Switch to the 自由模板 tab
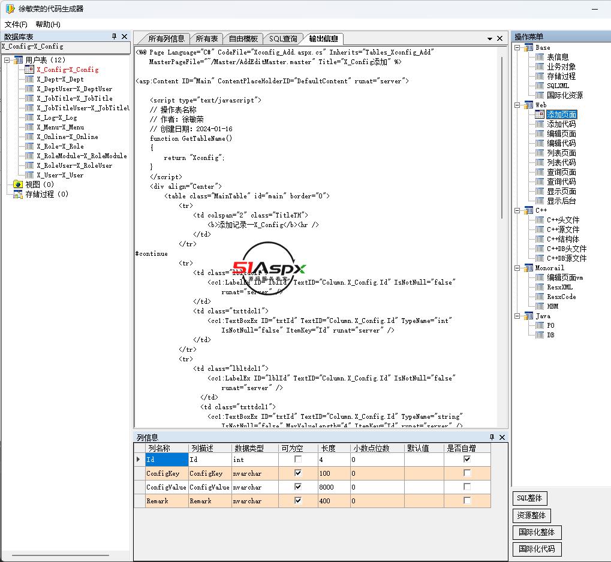The width and height of the screenshot is (611, 562). pos(243,38)
